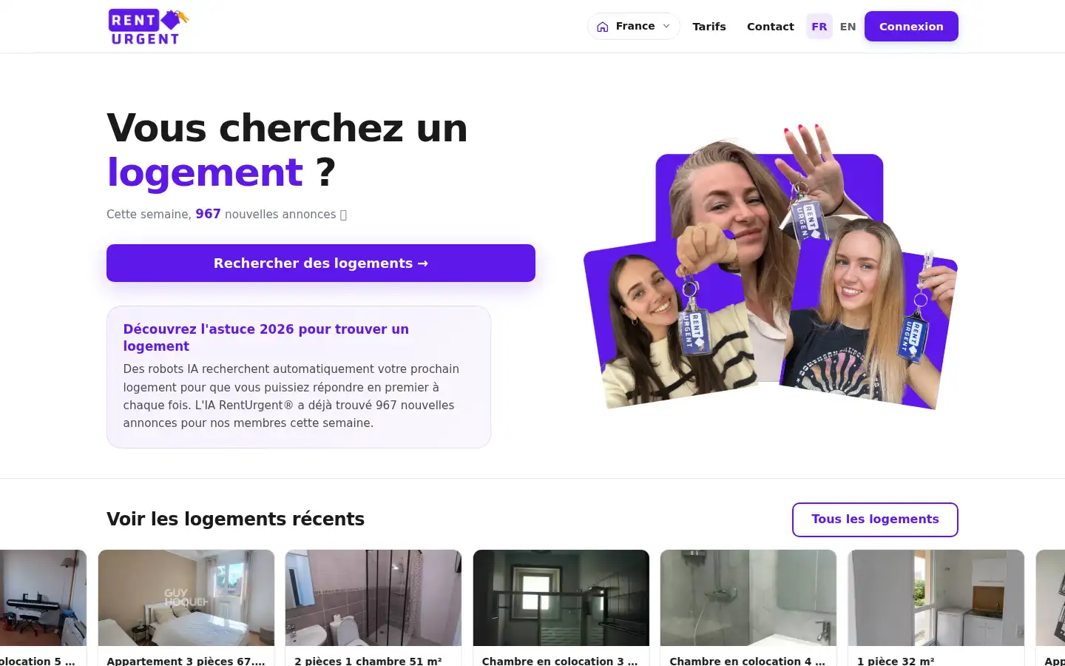The height and width of the screenshot is (666, 1065).
Task: Click Rechercher des logements button
Action: [321, 263]
